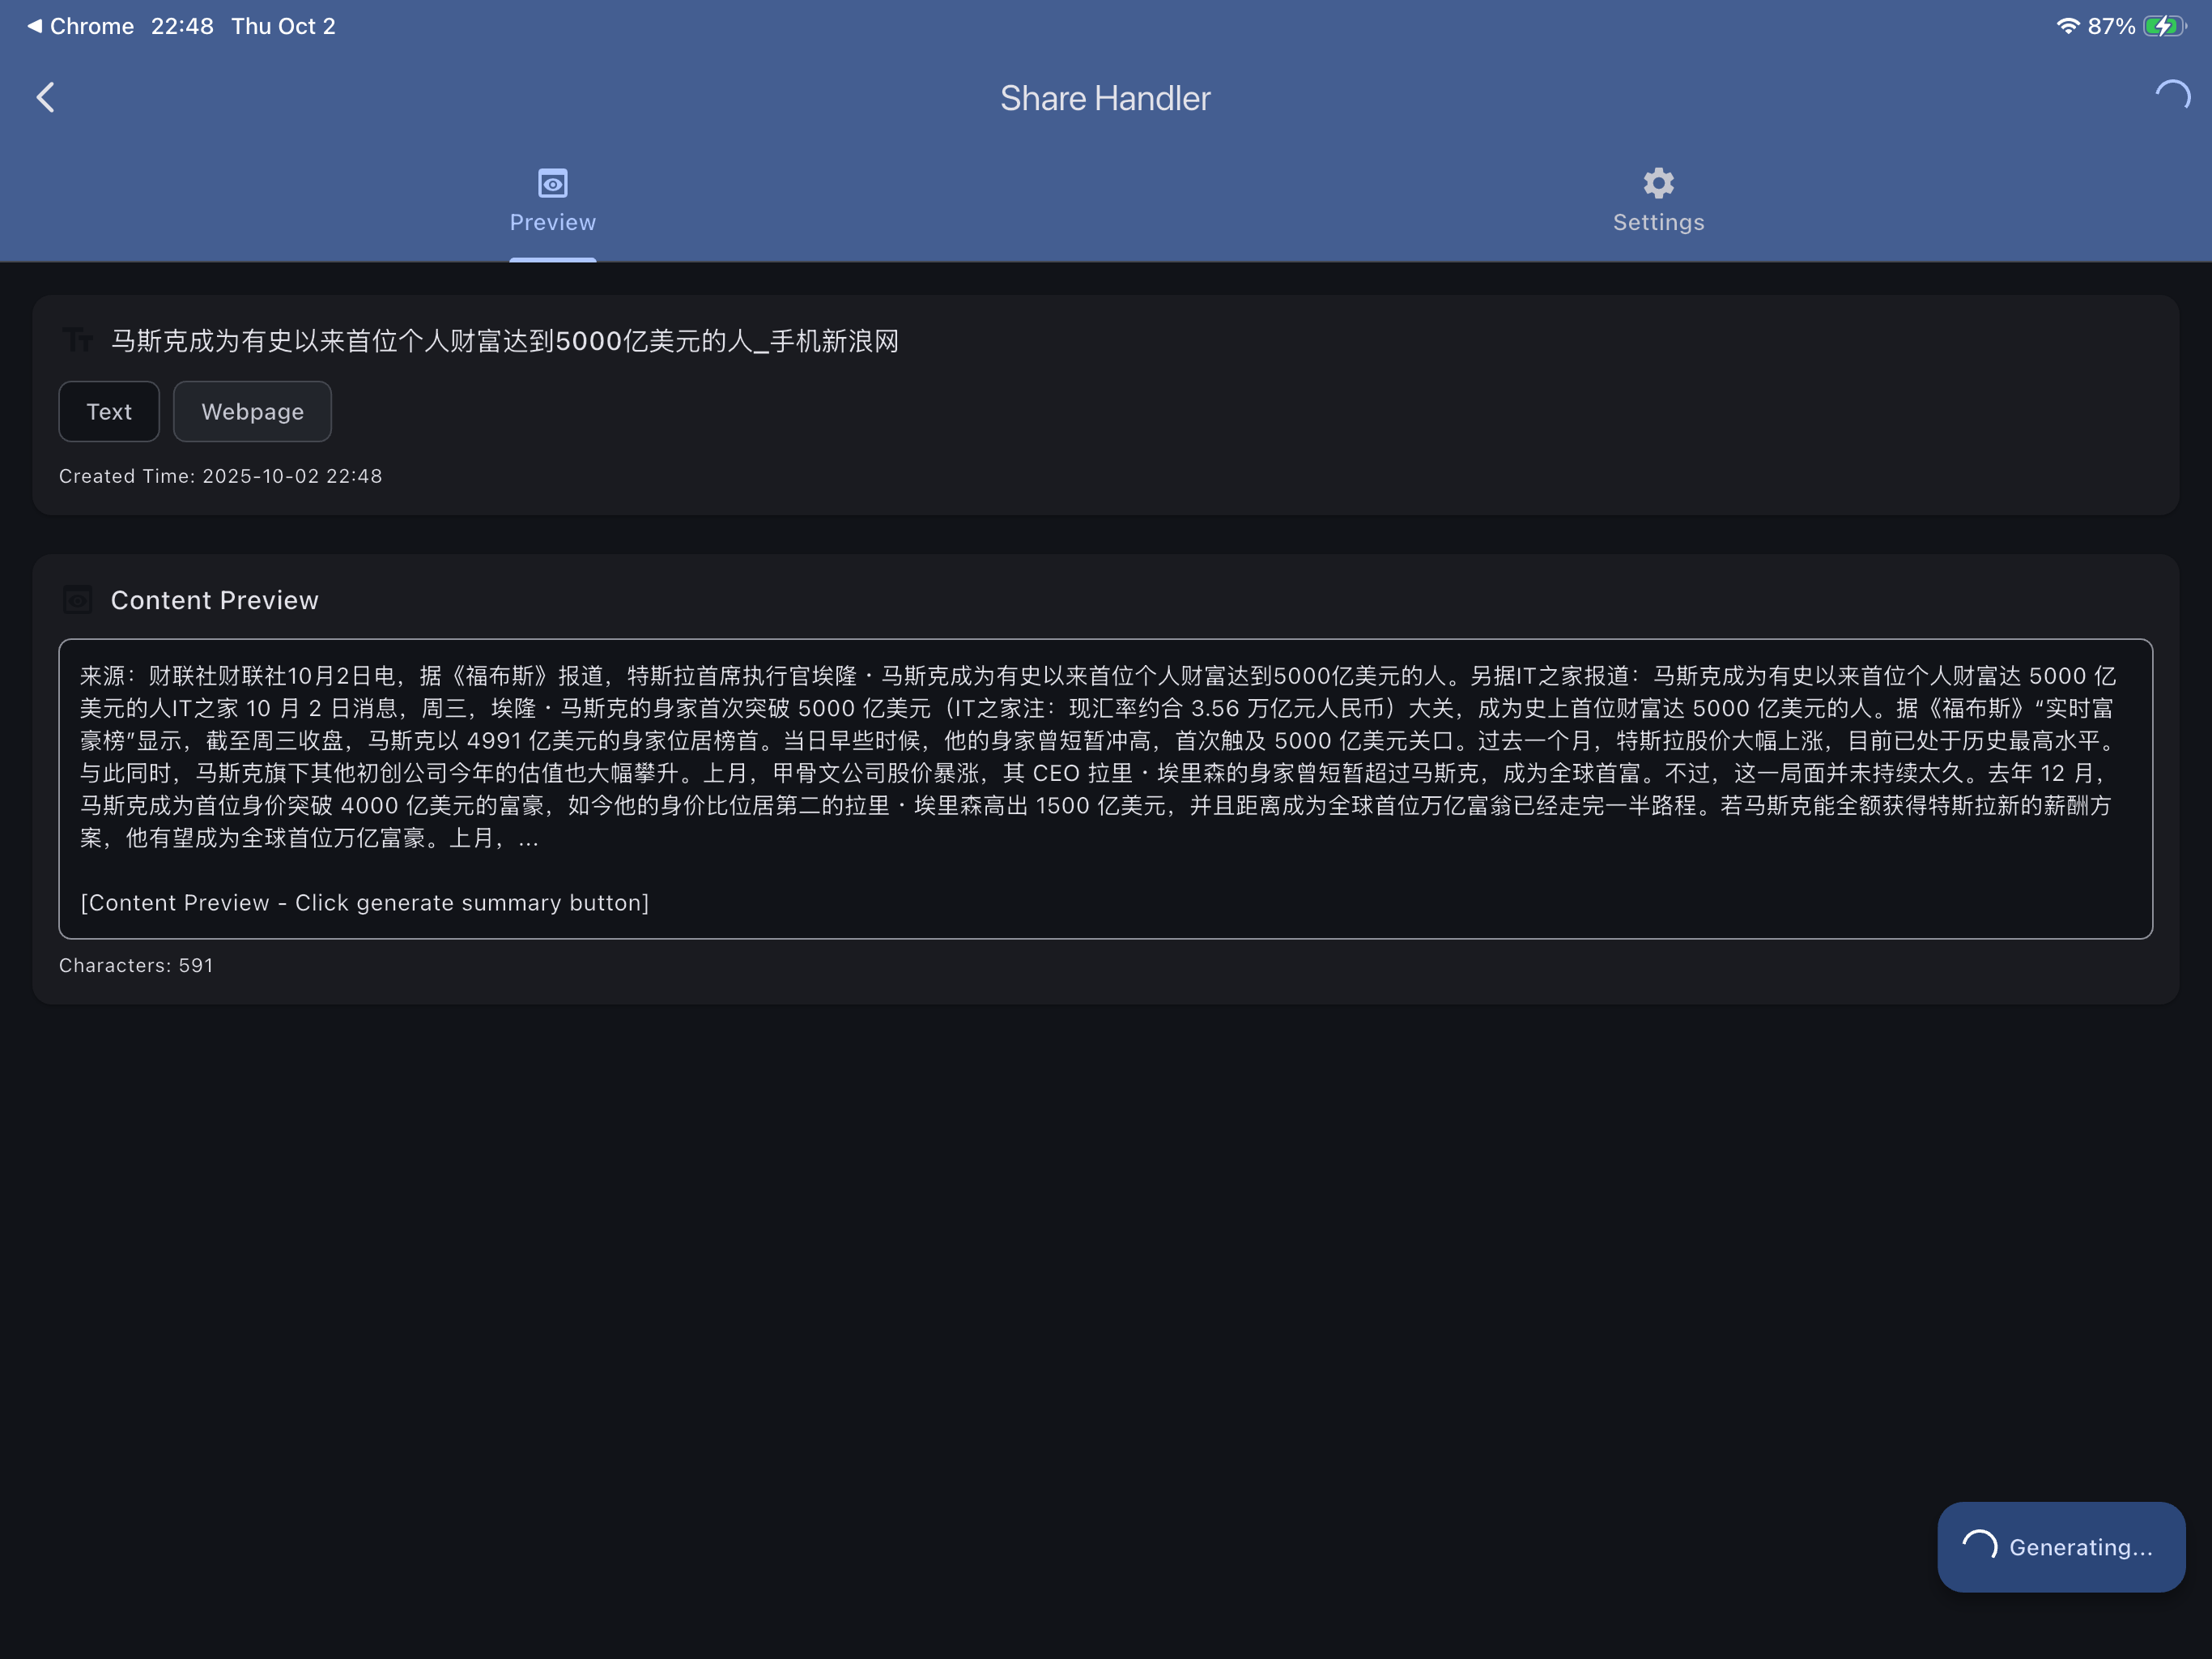
Task: Click inside the content preview text box
Action: point(1105,788)
